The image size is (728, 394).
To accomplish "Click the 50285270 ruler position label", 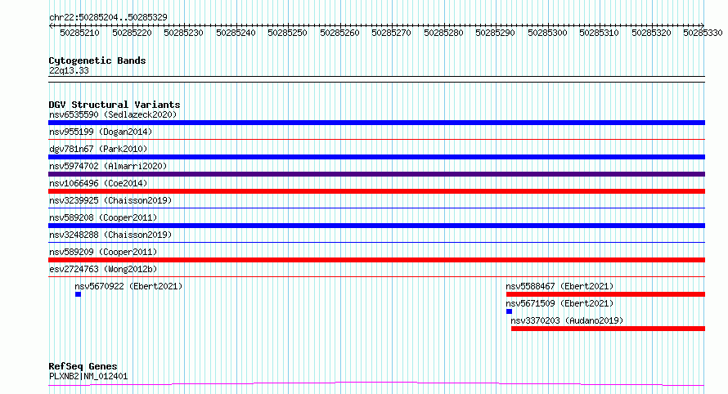I will 391,33.
